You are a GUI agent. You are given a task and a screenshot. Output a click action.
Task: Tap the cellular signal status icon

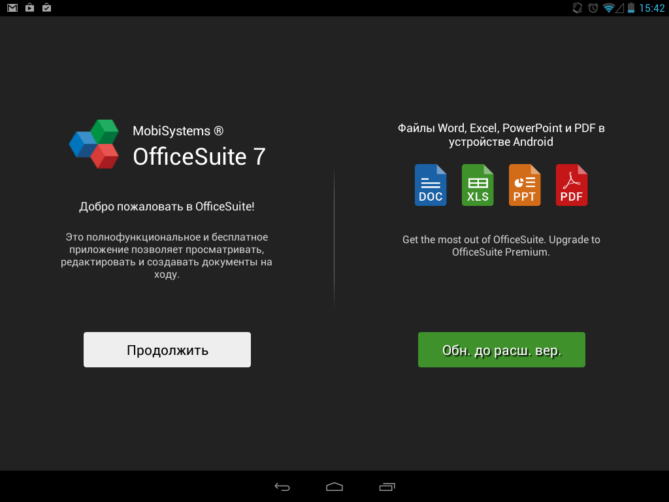click(x=619, y=8)
